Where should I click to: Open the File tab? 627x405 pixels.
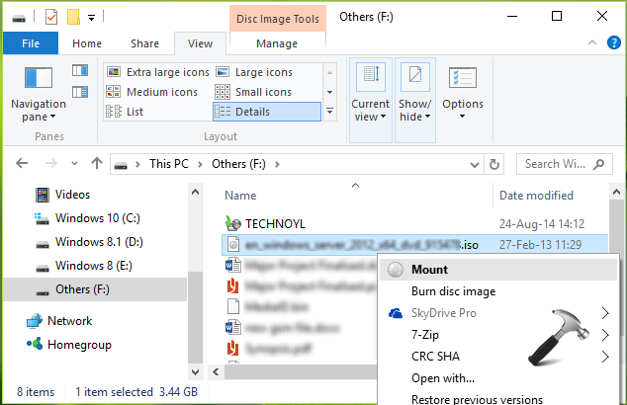point(31,43)
